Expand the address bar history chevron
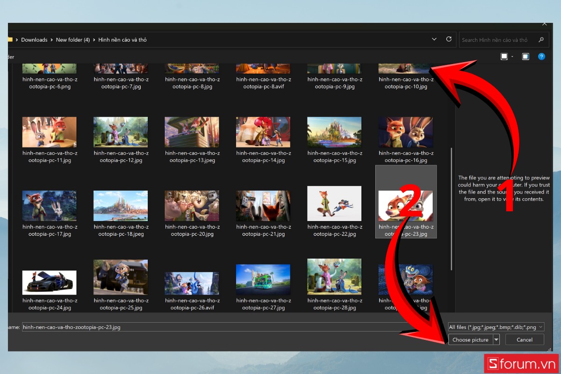561x374 pixels. coord(434,39)
